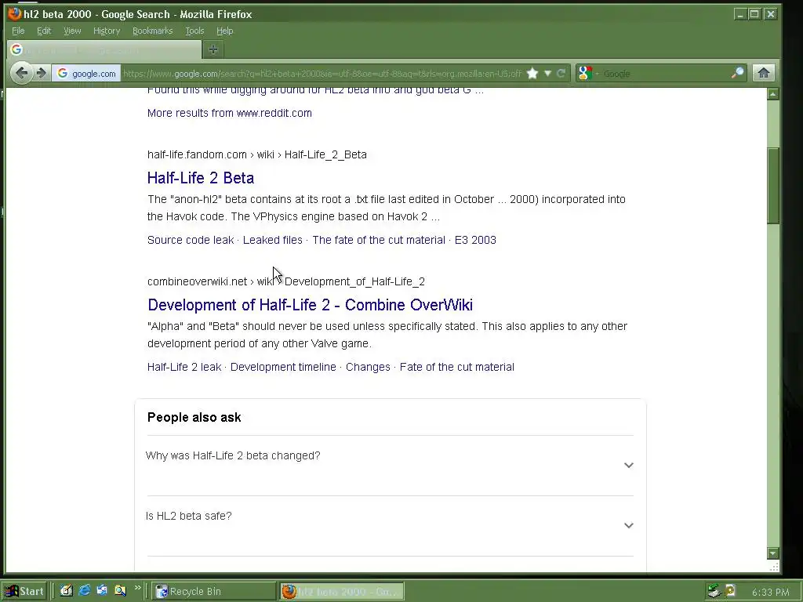The height and width of the screenshot is (602, 803).
Task: Open The fate of the cut material sublink
Action: tap(379, 240)
